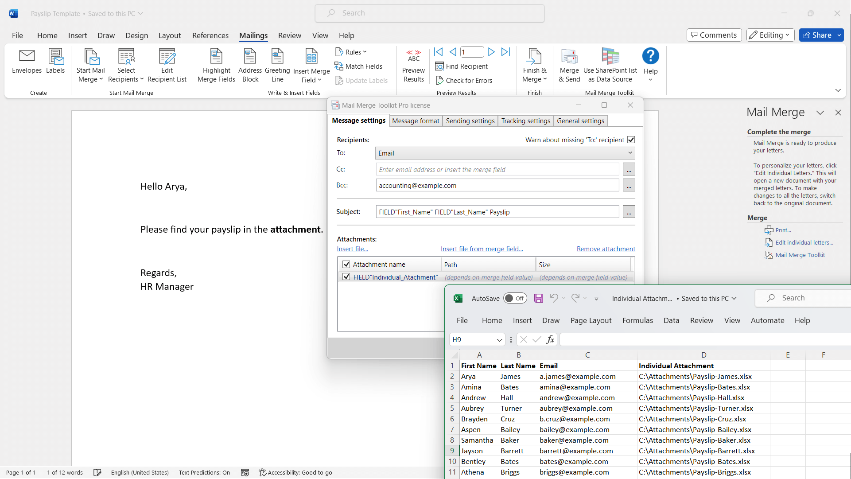Toggle AutoSave off switch in Excel

(x=515, y=298)
